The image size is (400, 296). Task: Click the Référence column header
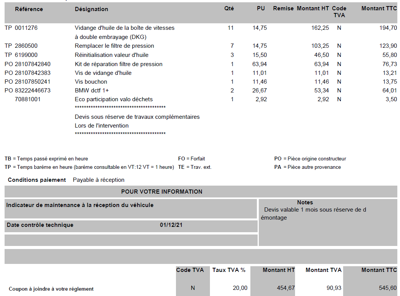click(29, 9)
